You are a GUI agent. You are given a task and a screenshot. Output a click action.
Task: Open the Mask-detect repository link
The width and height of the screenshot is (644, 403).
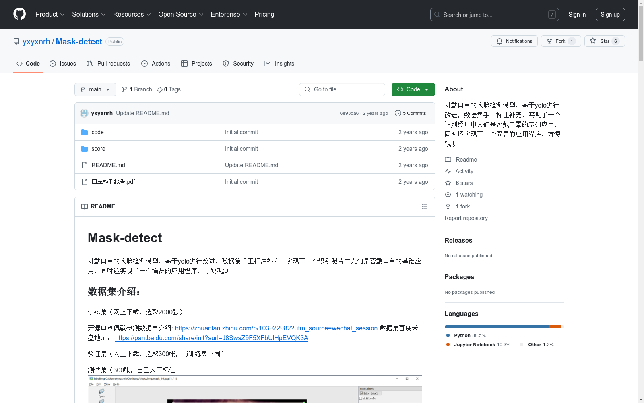[x=79, y=42]
